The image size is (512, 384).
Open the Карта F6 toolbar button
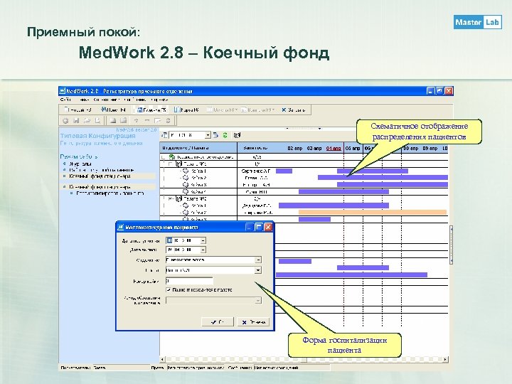186,110
